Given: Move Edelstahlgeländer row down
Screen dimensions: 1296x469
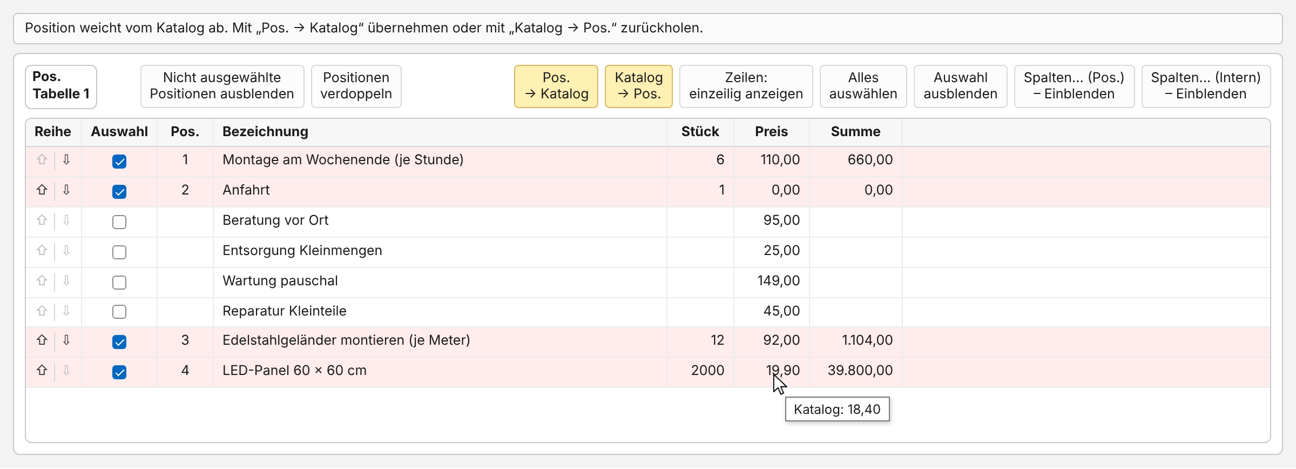Looking at the screenshot, I should click(66, 340).
